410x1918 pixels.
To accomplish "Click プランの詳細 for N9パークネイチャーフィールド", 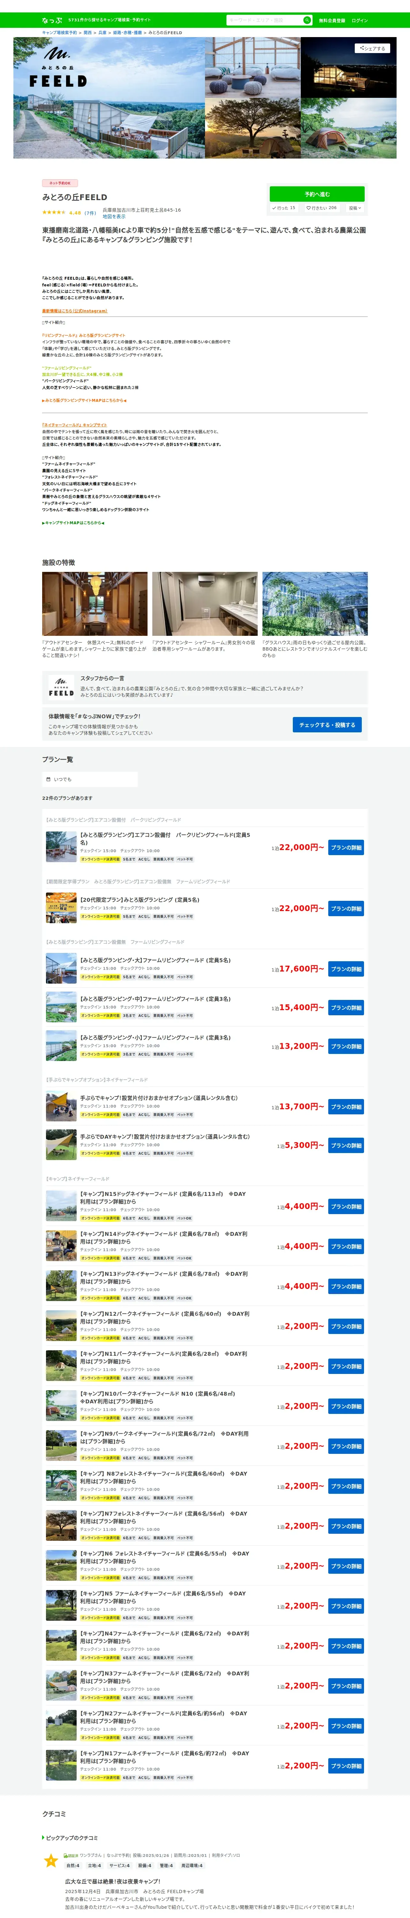I will (x=346, y=1446).
